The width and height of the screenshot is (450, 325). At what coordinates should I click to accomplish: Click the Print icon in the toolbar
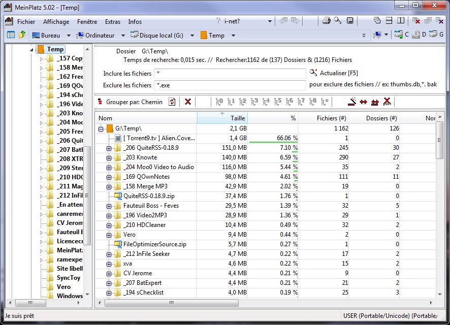(x=326, y=21)
